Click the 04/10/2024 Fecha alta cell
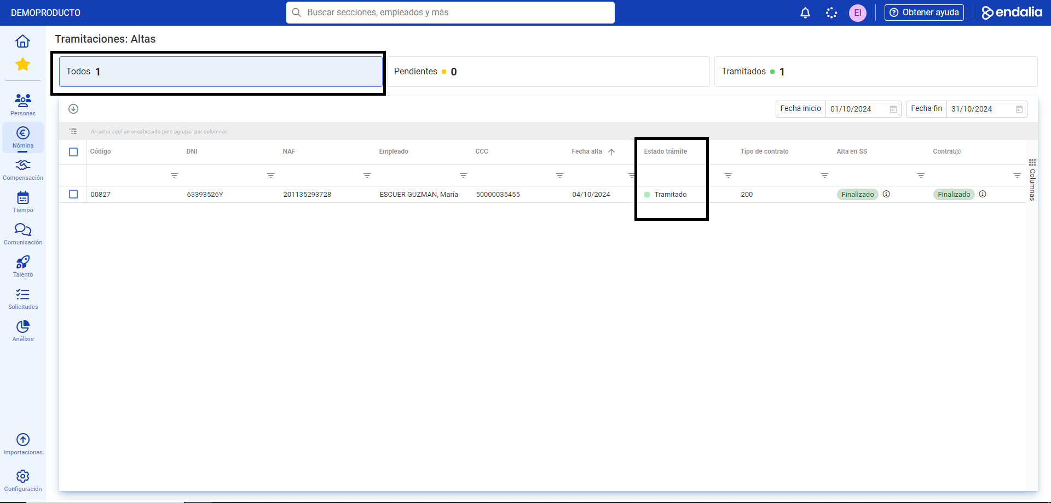The width and height of the screenshot is (1051, 503). coord(591,195)
